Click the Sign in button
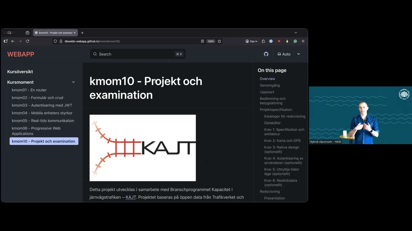Screen dimensions: 412x231 (251, 41)
